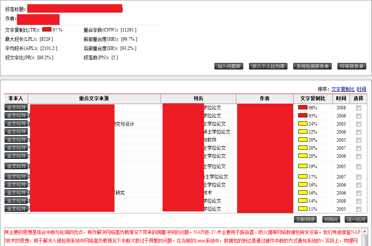The width and height of the screenshot is (372, 246).
Task: Click the 时间 column header
Action: pos(341,98)
